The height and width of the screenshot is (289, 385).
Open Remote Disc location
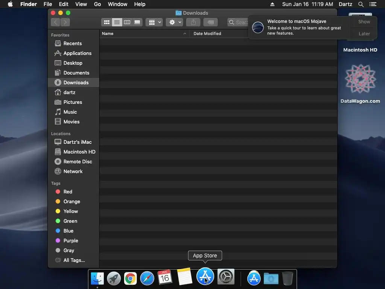pos(74,162)
